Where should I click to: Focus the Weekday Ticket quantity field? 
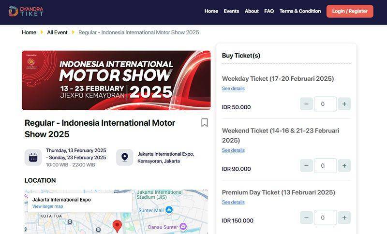pyautogui.click(x=325, y=104)
